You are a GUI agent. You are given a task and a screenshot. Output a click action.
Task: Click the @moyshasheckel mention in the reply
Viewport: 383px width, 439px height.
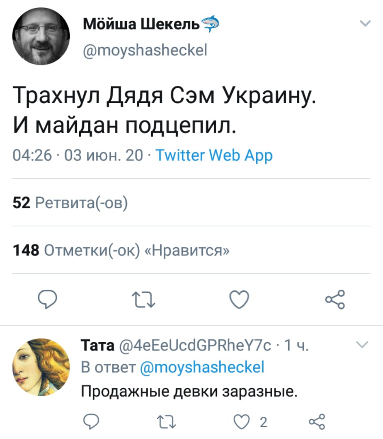coord(202,367)
